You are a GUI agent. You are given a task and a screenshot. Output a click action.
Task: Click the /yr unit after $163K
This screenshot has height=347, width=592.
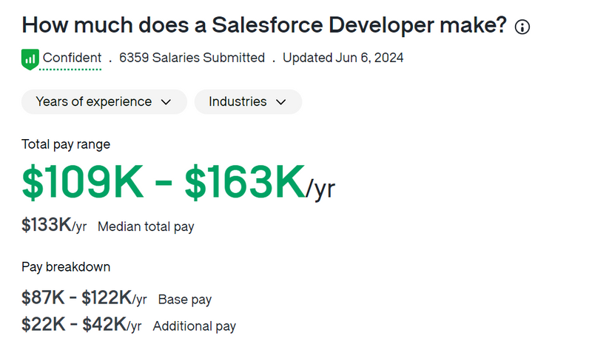[320, 189]
